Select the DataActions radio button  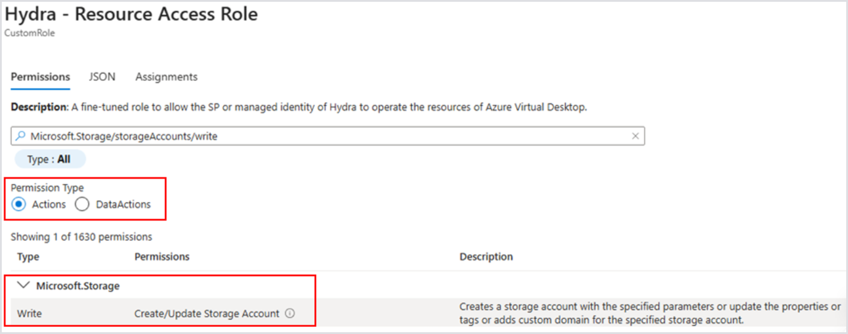point(82,204)
